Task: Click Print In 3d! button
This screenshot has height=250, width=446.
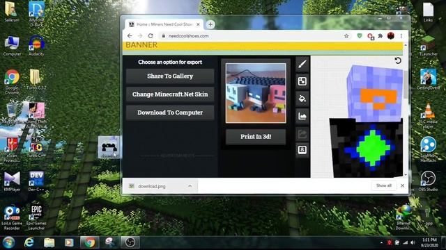Action: 256,137
